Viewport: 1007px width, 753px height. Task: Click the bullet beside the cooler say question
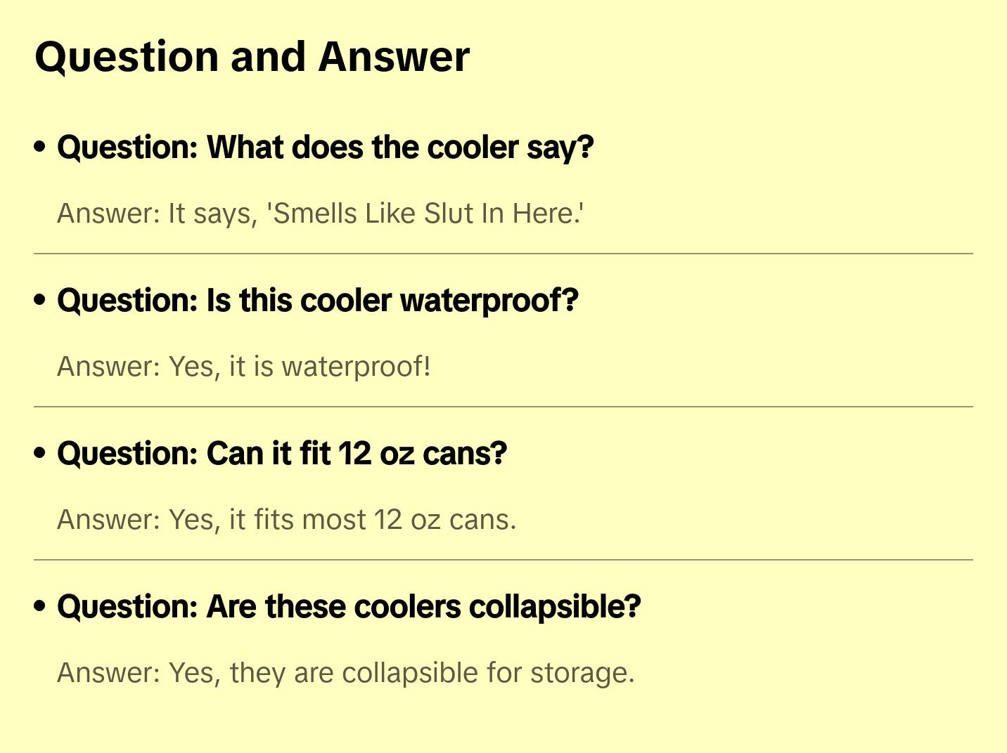40,147
